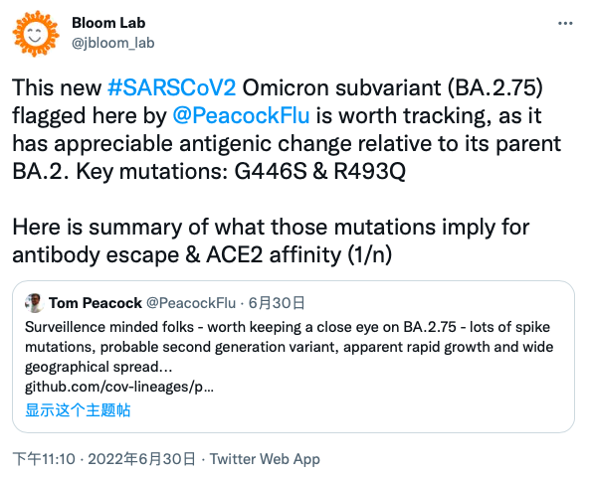
Task: Open the #SARSCoV2 hashtag link
Action: [x=171, y=87]
